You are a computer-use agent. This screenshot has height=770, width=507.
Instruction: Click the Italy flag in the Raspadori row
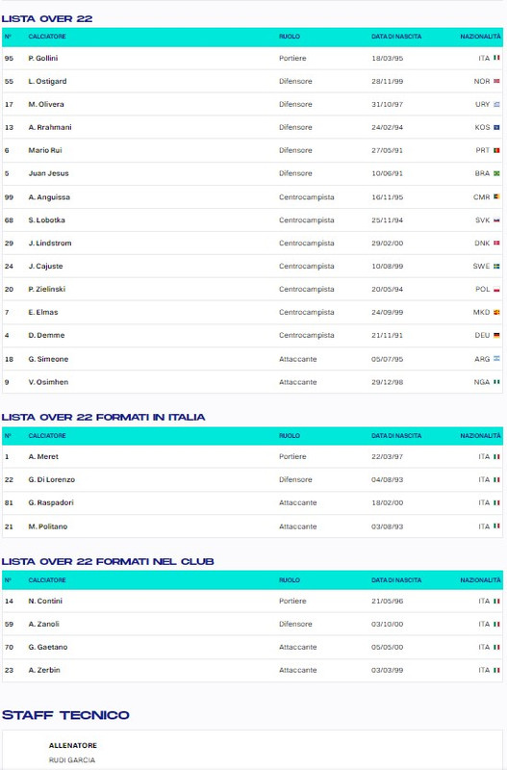click(496, 502)
